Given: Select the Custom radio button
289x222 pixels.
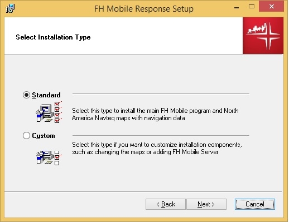Looking at the screenshot, I should 26,135.
